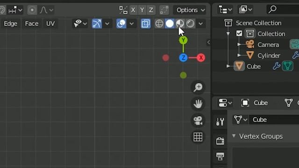Toggle Z axis mirror
299x168 pixels.
151,10
